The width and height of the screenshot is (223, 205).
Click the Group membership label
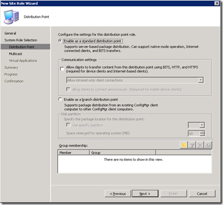click(x=73, y=146)
